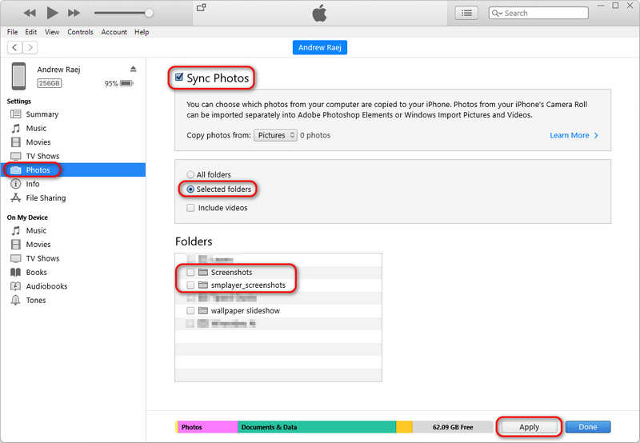
Task: Open File Sharing in the sidebar
Action: [46, 198]
